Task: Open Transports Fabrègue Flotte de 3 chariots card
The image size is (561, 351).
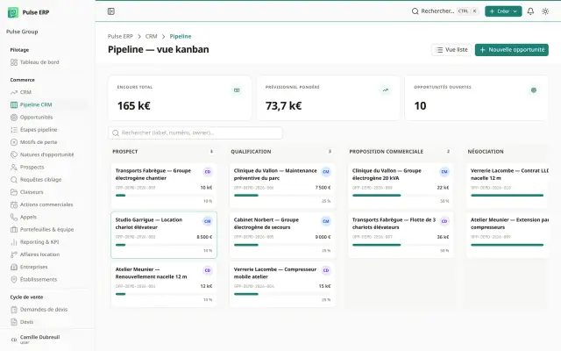Action: pos(401,235)
